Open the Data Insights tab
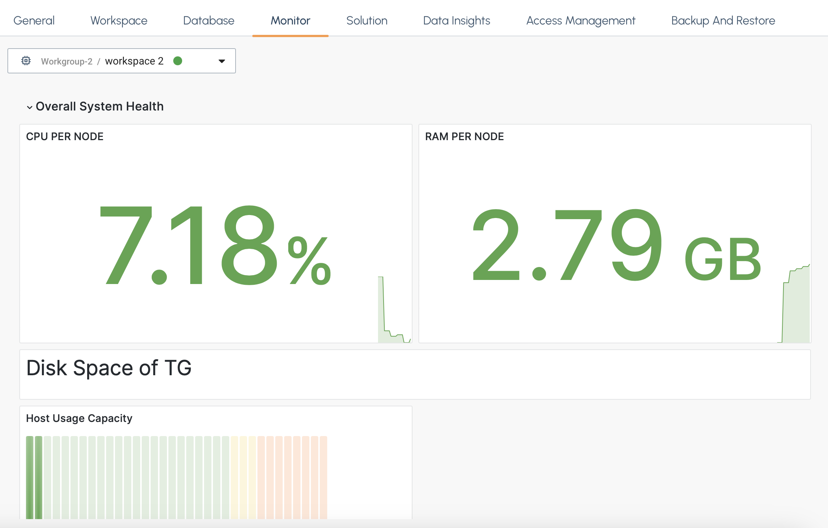 pyautogui.click(x=456, y=21)
